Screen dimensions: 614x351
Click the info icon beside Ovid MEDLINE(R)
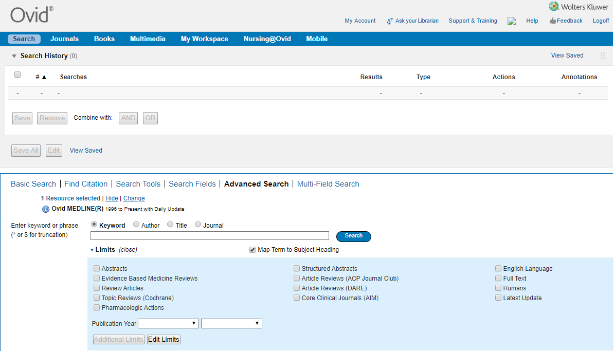point(46,209)
